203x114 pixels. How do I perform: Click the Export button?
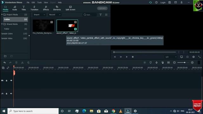click(102, 8)
